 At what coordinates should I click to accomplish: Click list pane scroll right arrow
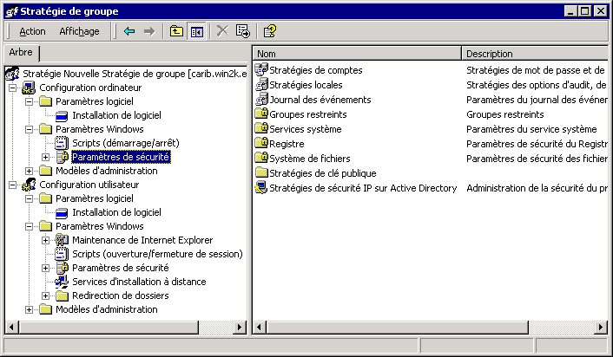click(x=601, y=327)
